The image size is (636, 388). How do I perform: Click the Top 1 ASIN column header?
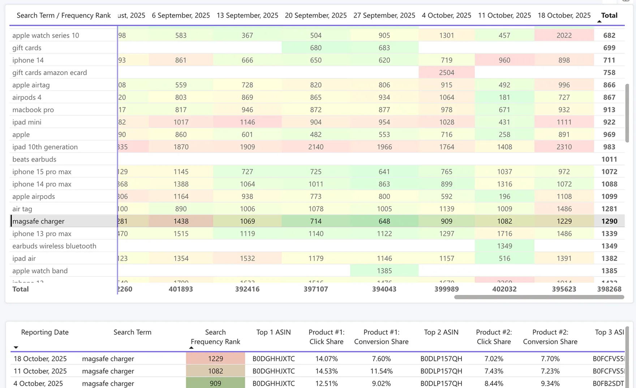point(274,332)
